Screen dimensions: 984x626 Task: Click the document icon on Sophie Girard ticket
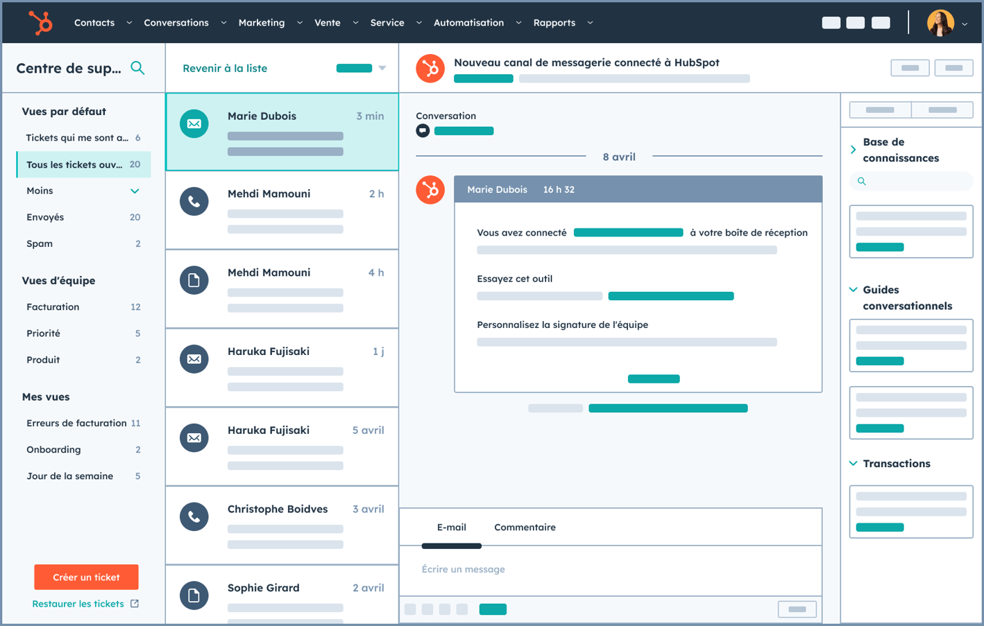(x=195, y=595)
